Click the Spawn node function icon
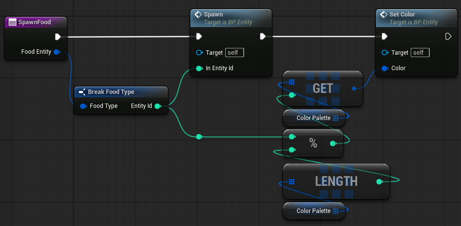This screenshot has width=461, height=226. pos(198,14)
